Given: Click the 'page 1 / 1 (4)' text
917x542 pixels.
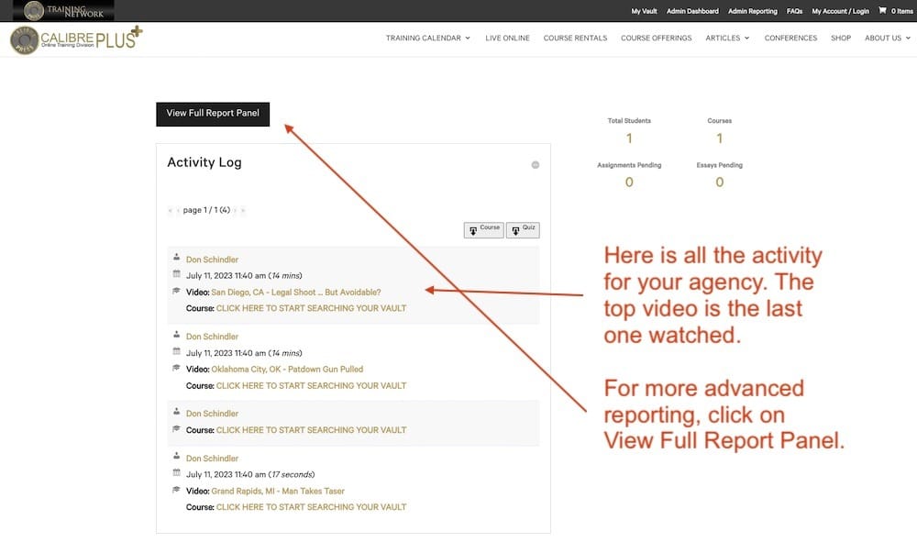Looking at the screenshot, I should (x=206, y=210).
